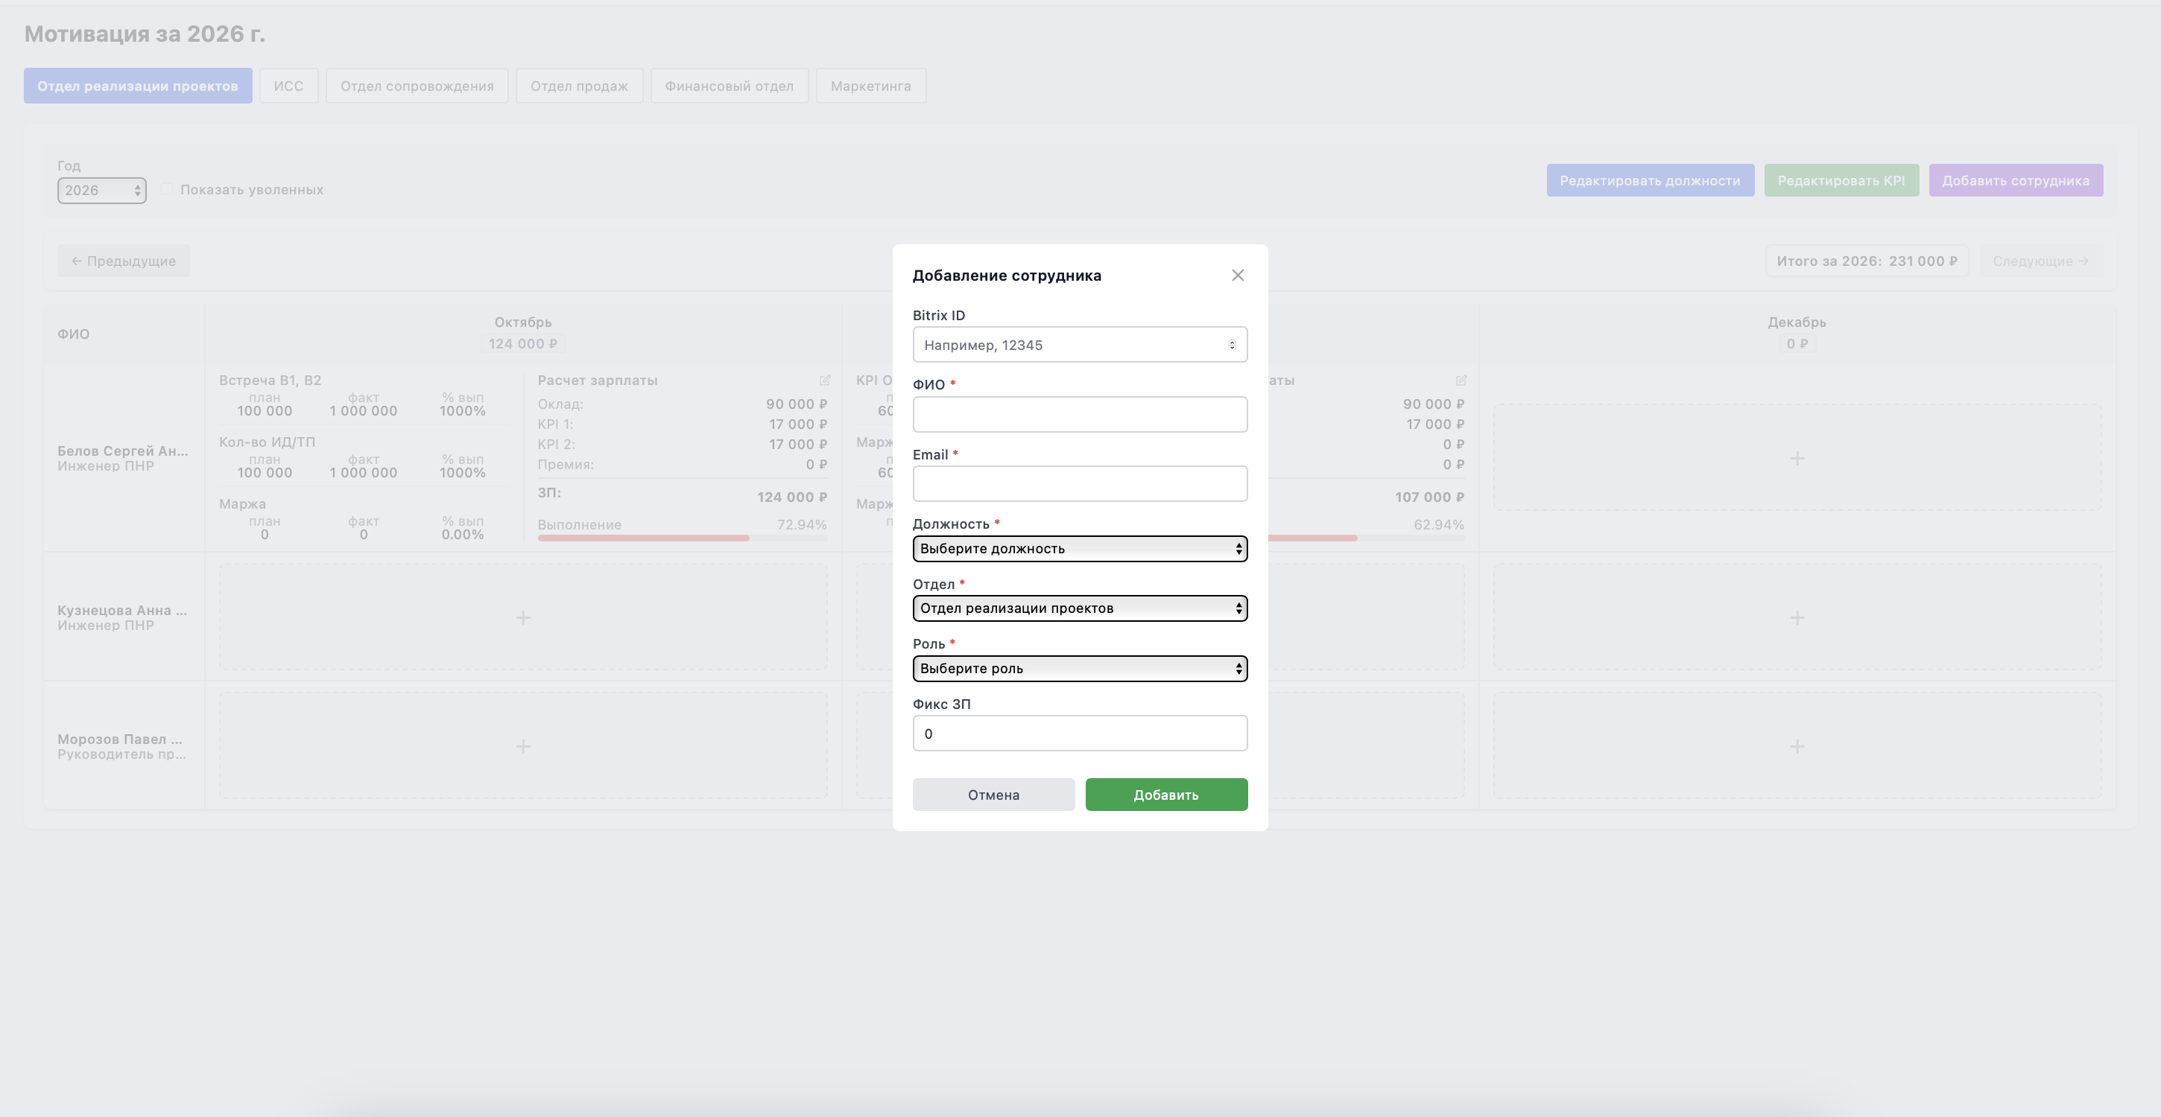Click the Встреча B1, B2 KPI label
2161x1117 pixels.
270,380
